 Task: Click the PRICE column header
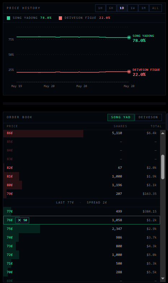pos(12,126)
